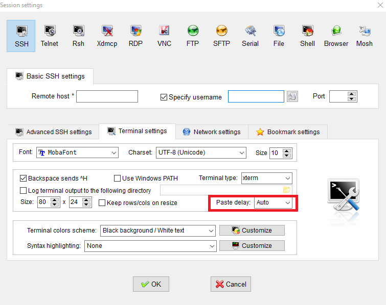This screenshot has height=305, width=386.
Task: Switch to Advanced SSH settings tab
Action: [x=53, y=132]
